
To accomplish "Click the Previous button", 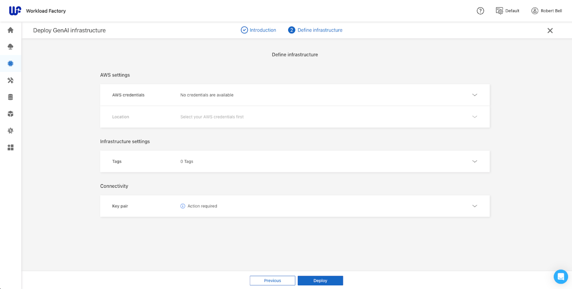I will (x=273, y=281).
